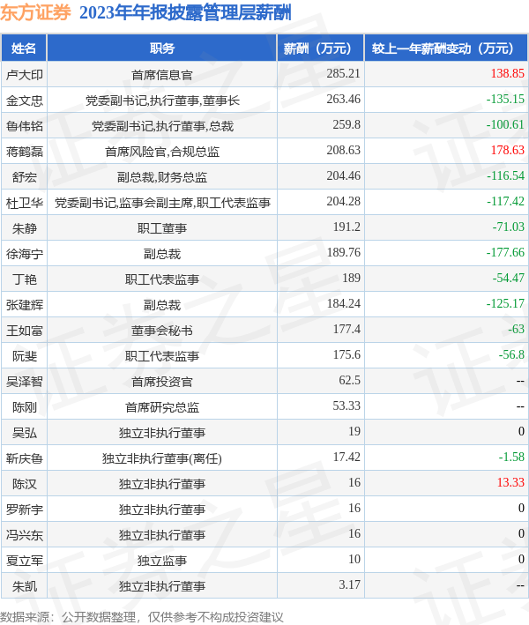Image resolution: width=529 pixels, height=625 pixels.
Task: Select the name 朱静
Action: pos(25,228)
